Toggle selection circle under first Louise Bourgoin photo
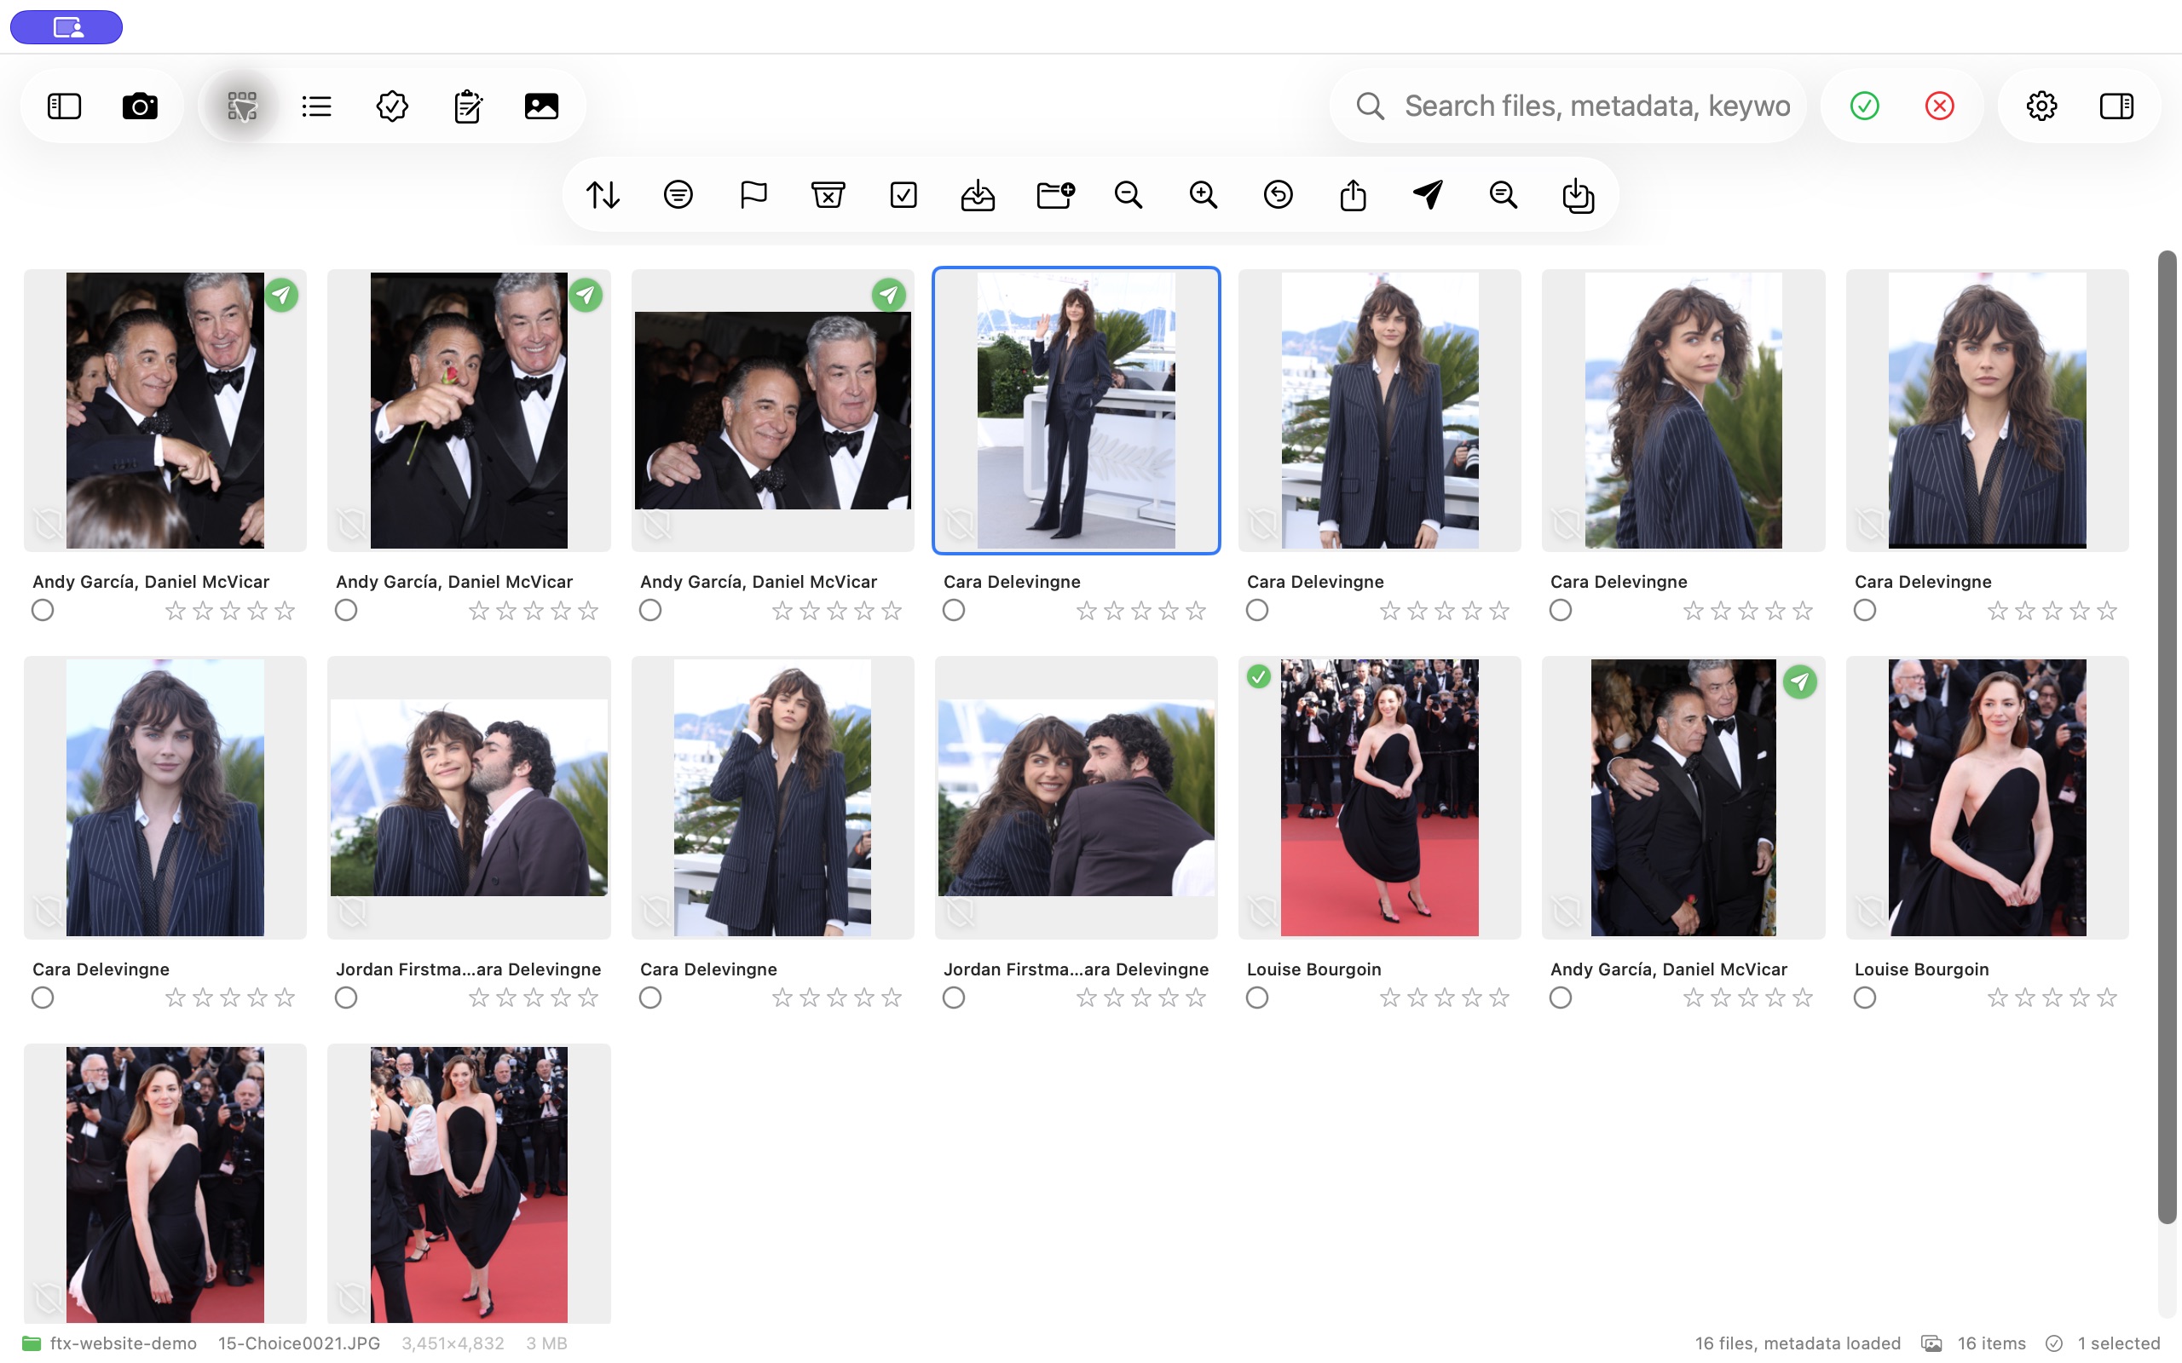This screenshot has width=2182, height=1363. (1257, 998)
